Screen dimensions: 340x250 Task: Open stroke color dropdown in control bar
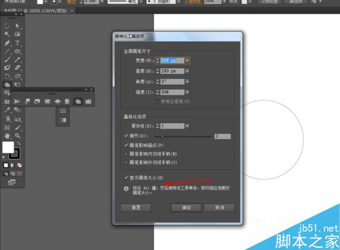tap(60, 2)
